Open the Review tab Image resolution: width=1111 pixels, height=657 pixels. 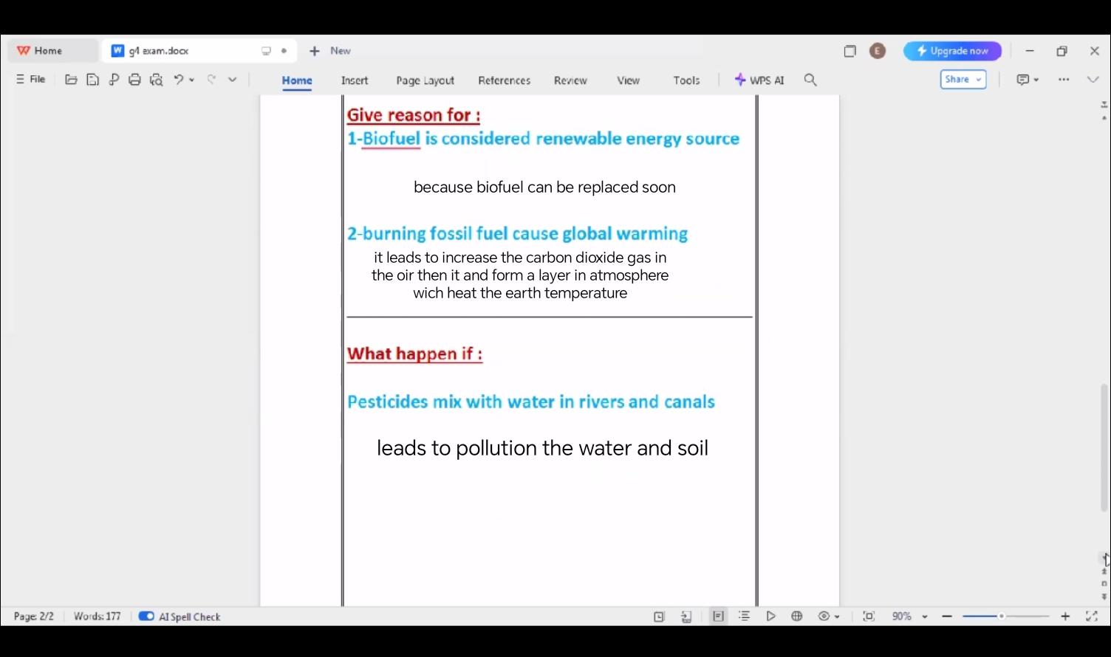coord(570,80)
